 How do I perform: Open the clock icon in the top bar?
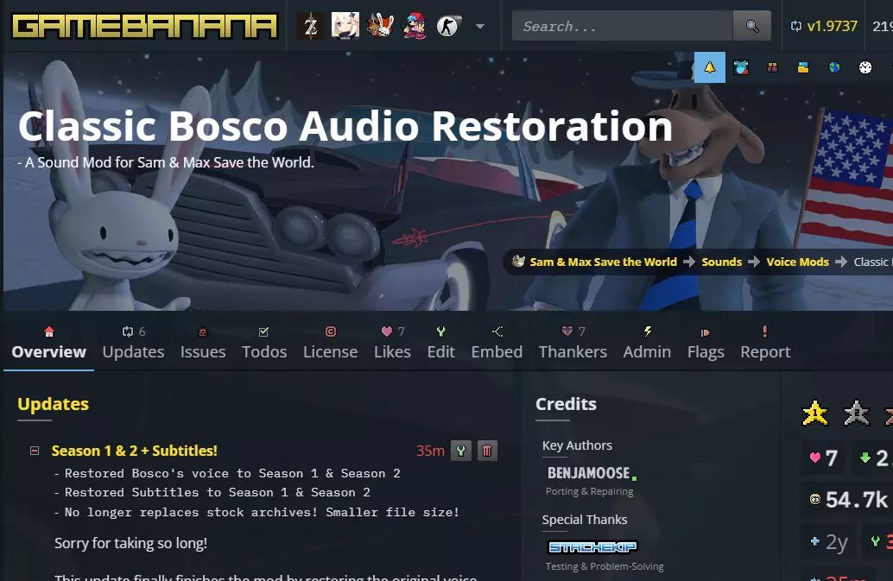(865, 67)
